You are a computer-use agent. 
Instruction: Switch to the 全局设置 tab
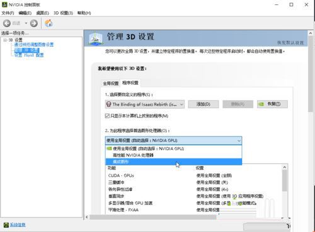click(111, 84)
